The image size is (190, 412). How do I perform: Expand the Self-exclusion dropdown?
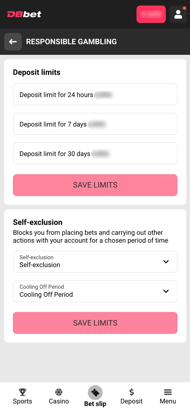[95, 261]
